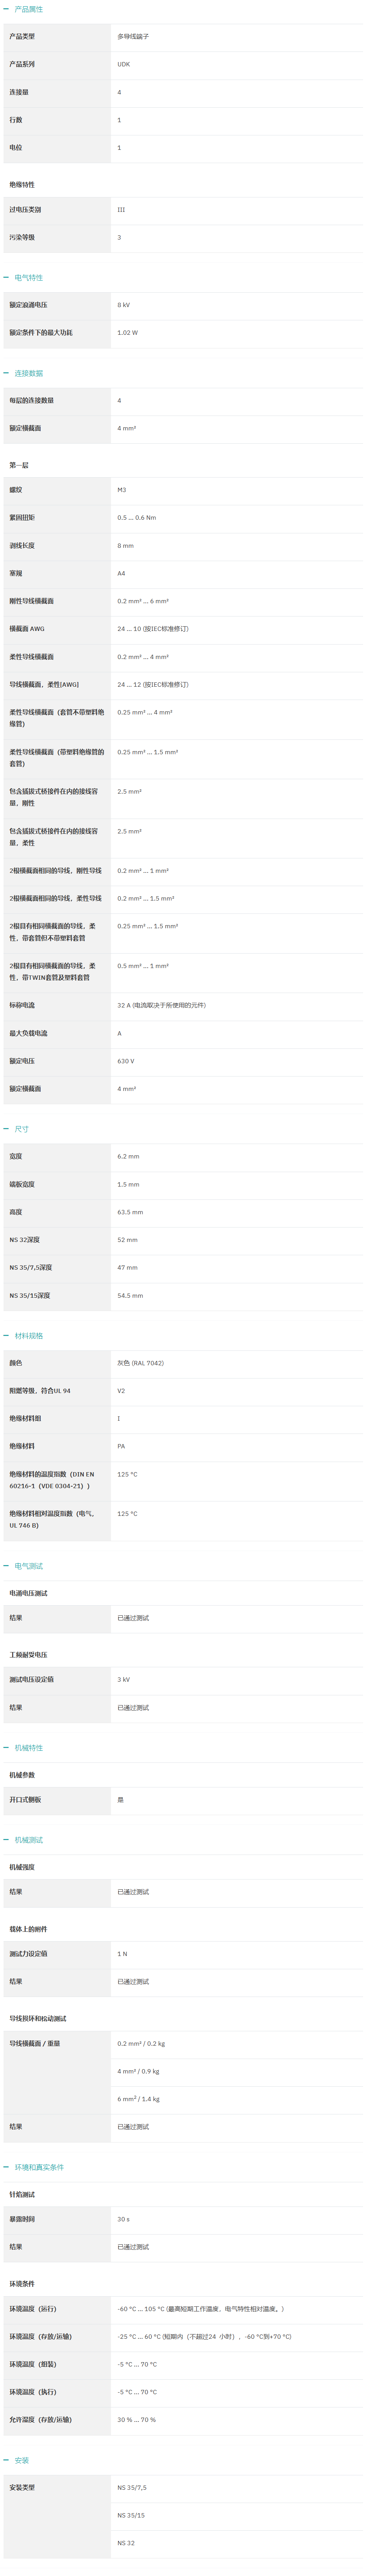This screenshot has height=2576, width=365.
Task: Click the 额定电压 row label
Action: [22, 1061]
